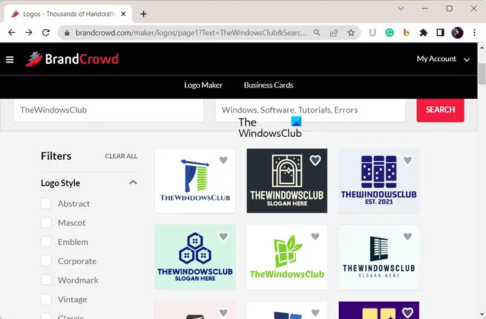Click the red SEARCH button
Screen dimensions: 486x319
(x=440, y=110)
